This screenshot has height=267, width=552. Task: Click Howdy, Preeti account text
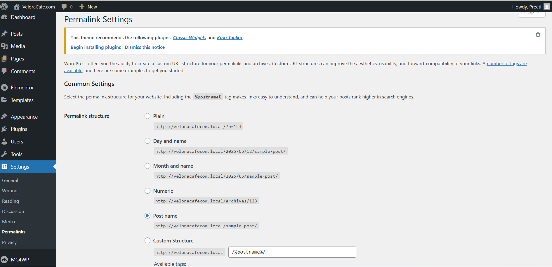tap(527, 7)
